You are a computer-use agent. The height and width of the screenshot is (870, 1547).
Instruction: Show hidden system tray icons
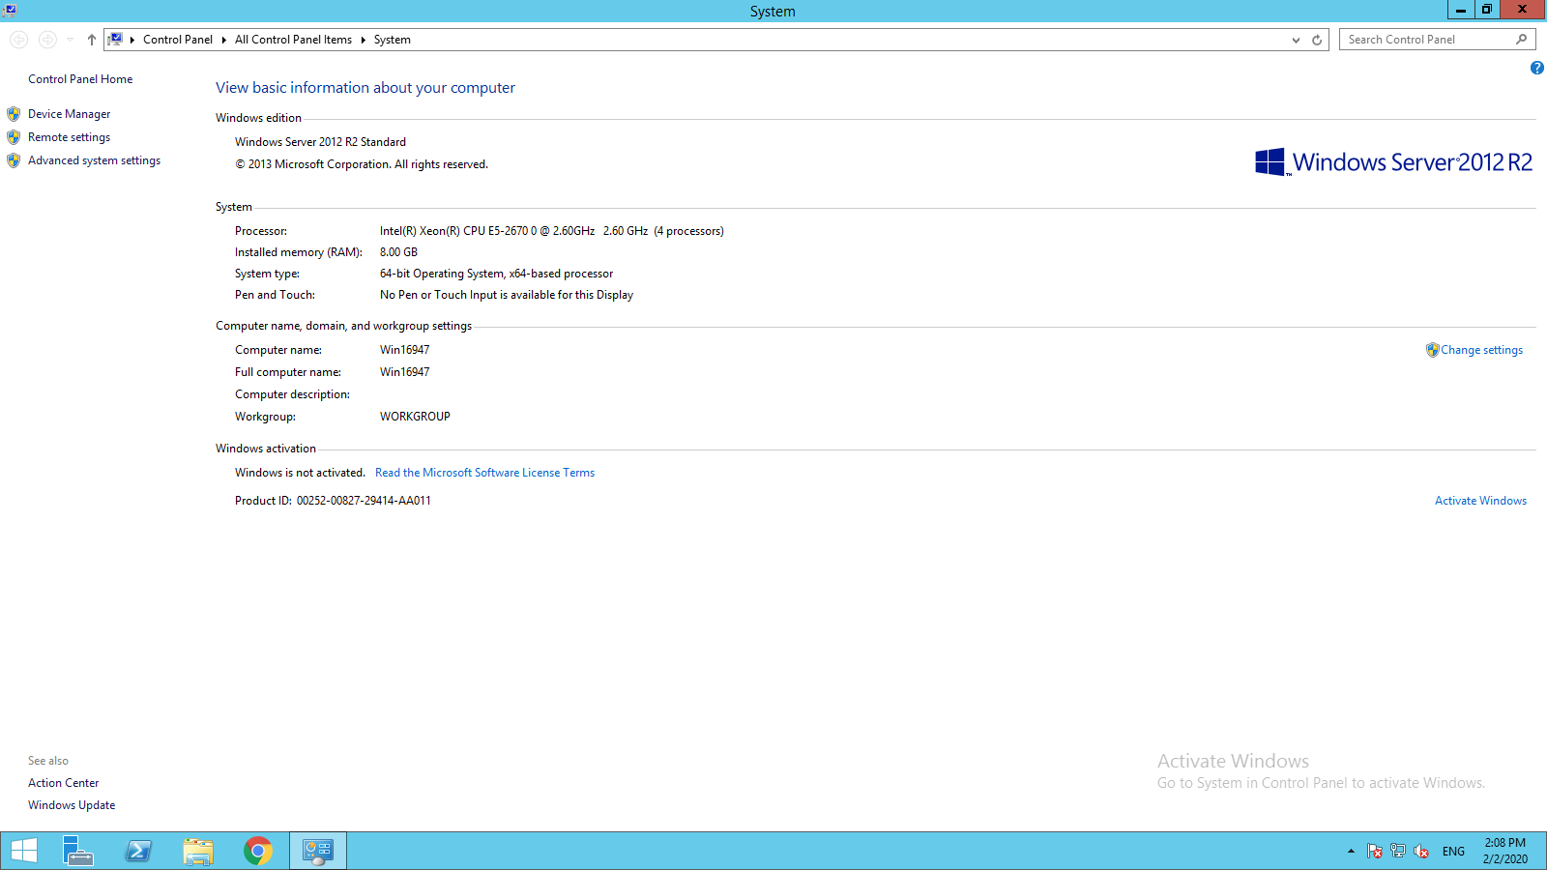coord(1351,851)
